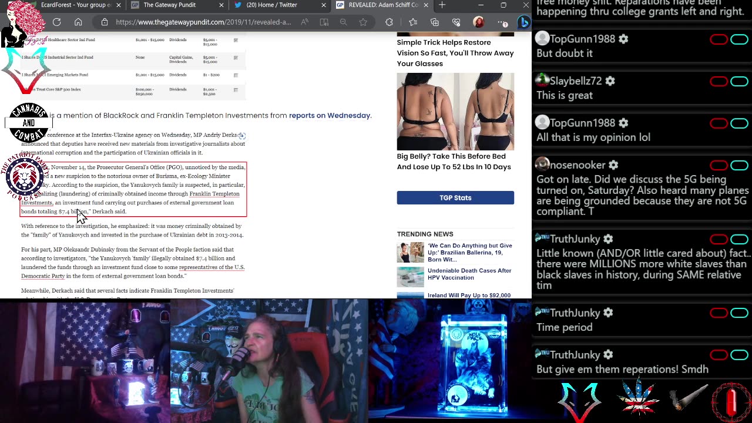Start the read aloud feature
This screenshot has height=423, width=752.
[304, 22]
